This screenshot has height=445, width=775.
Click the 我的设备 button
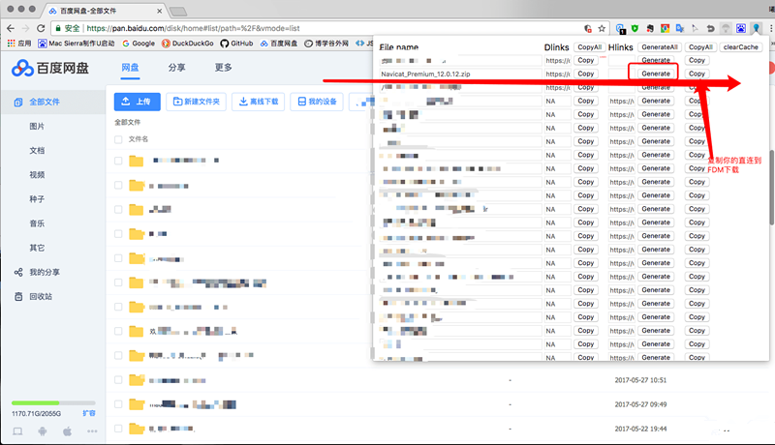[317, 102]
